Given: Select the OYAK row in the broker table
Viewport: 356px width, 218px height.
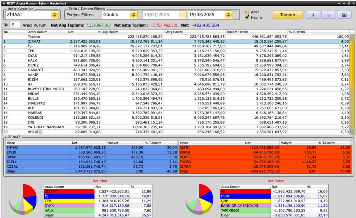Looking at the screenshot, I should [x=176, y=56].
